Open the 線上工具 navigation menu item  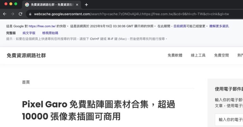198,55
